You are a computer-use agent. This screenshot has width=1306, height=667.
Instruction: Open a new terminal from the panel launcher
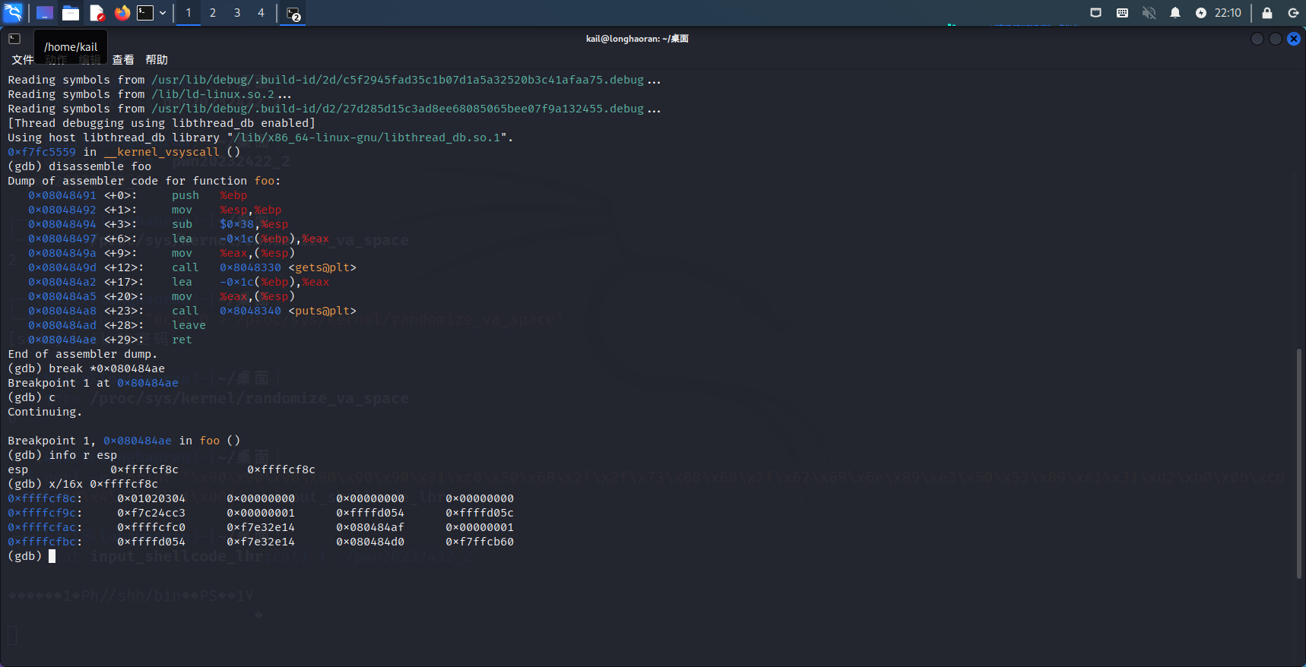pos(145,13)
